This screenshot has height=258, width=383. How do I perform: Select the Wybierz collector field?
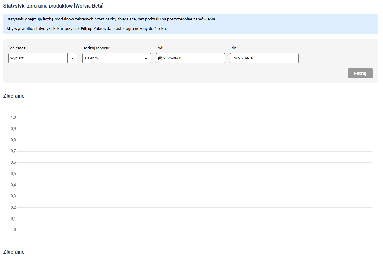click(38, 58)
